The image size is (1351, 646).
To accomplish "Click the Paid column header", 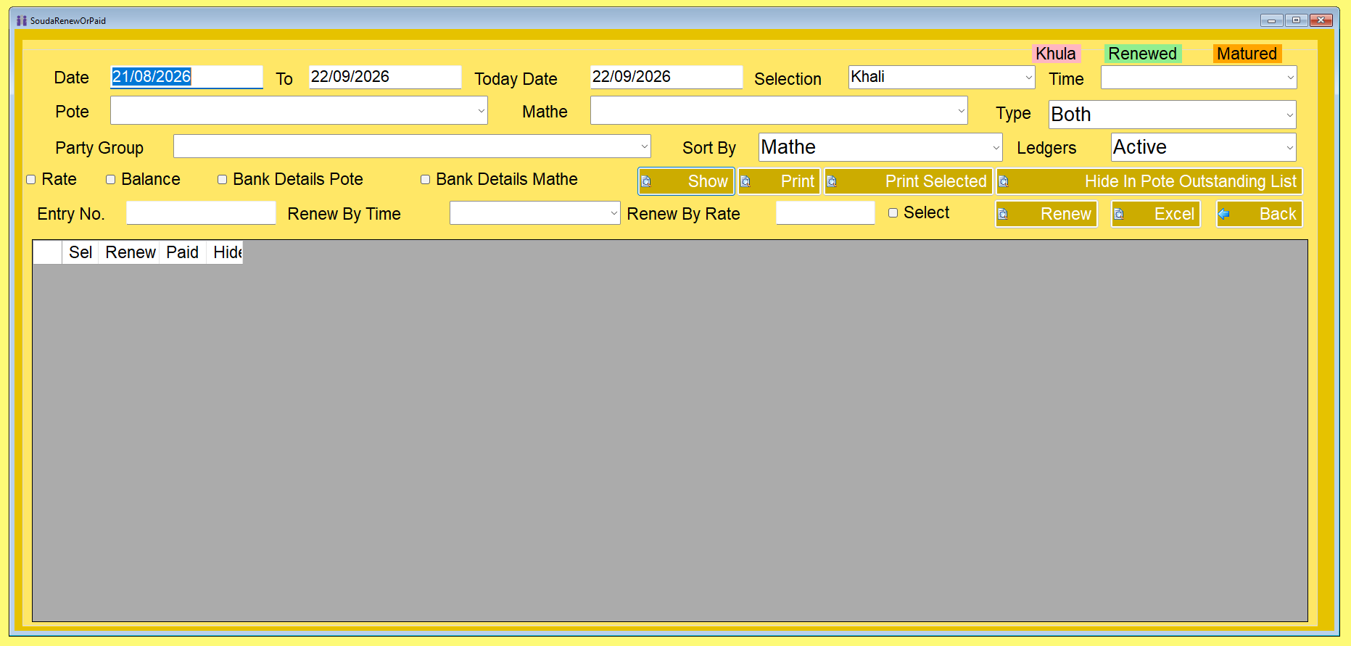I will 183,252.
